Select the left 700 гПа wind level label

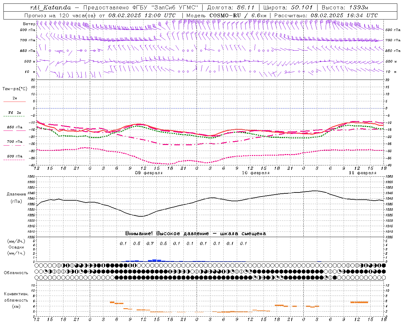[28, 40]
